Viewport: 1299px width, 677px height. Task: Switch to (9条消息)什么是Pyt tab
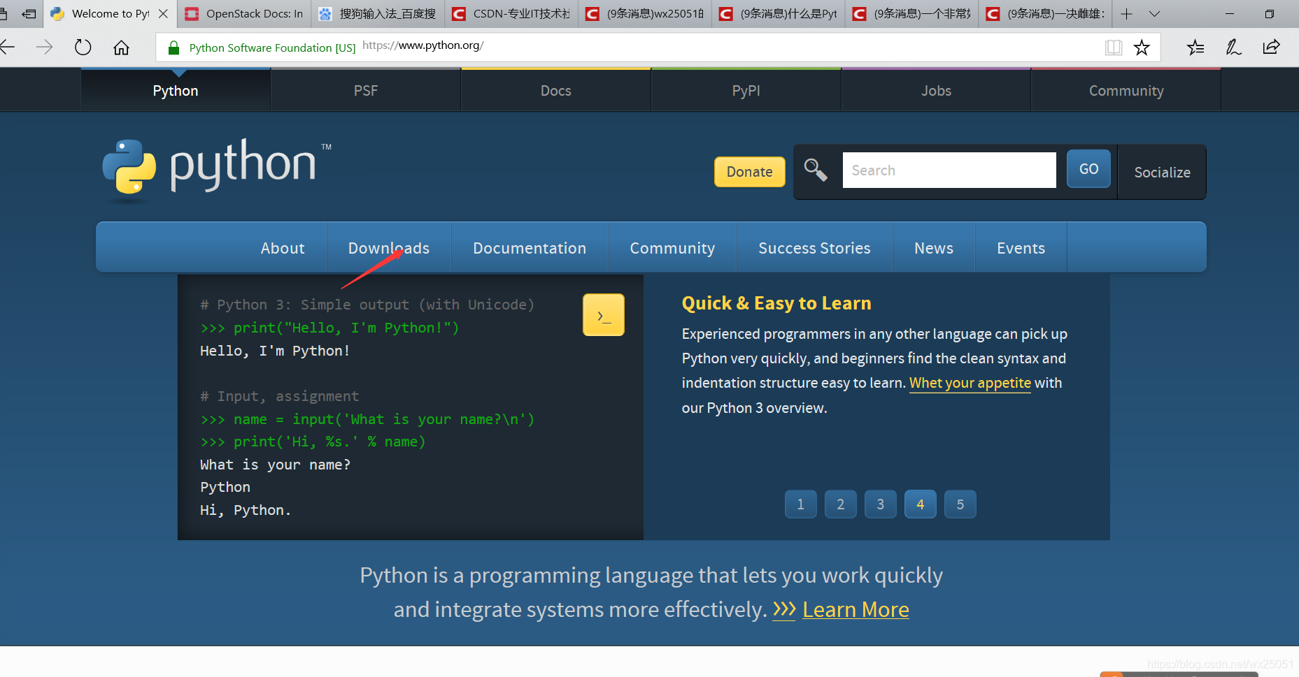point(779,13)
